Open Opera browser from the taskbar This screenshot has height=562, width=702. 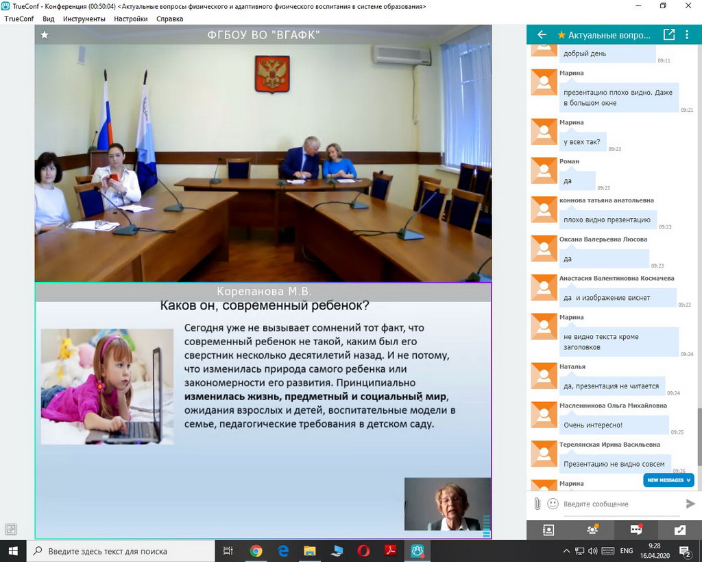point(363,551)
